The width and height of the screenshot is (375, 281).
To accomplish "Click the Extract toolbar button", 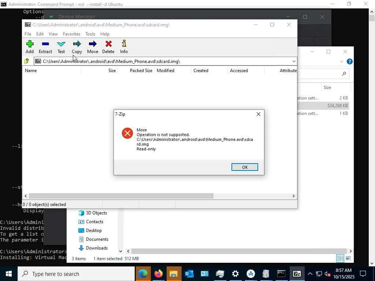I will click(x=45, y=47).
